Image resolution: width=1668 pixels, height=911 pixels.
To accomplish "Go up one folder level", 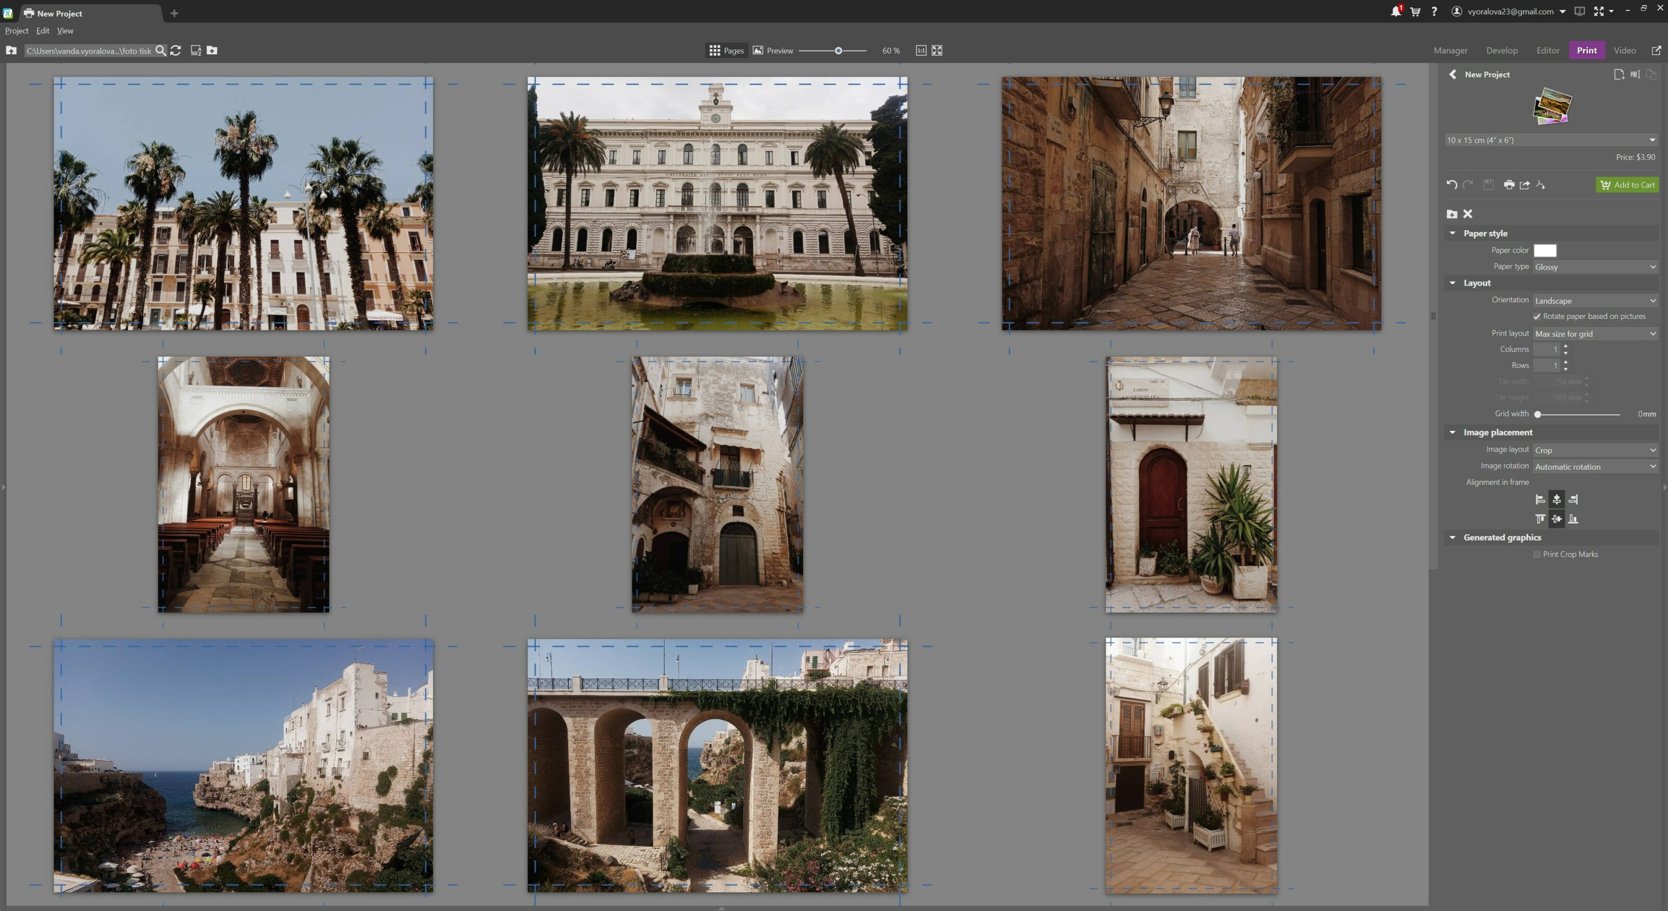I will pyautogui.click(x=11, y=51).
